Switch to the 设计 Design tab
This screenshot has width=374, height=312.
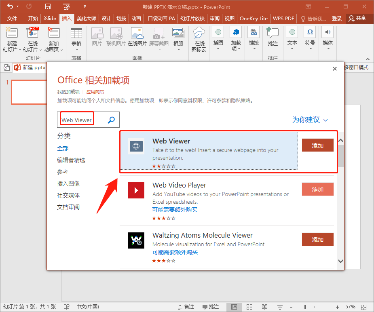[106, 19]
